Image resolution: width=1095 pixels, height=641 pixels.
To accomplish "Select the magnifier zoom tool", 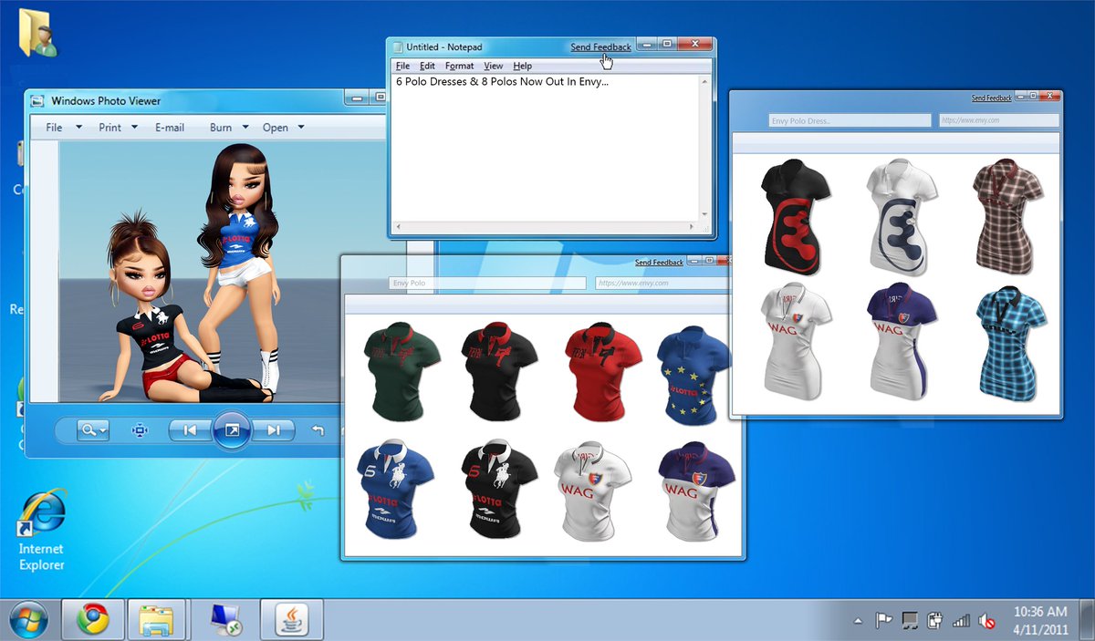I will [x=87, y=430].
